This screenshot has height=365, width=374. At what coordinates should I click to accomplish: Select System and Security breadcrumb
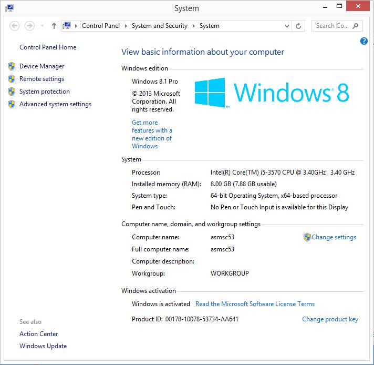coord(160,26)
